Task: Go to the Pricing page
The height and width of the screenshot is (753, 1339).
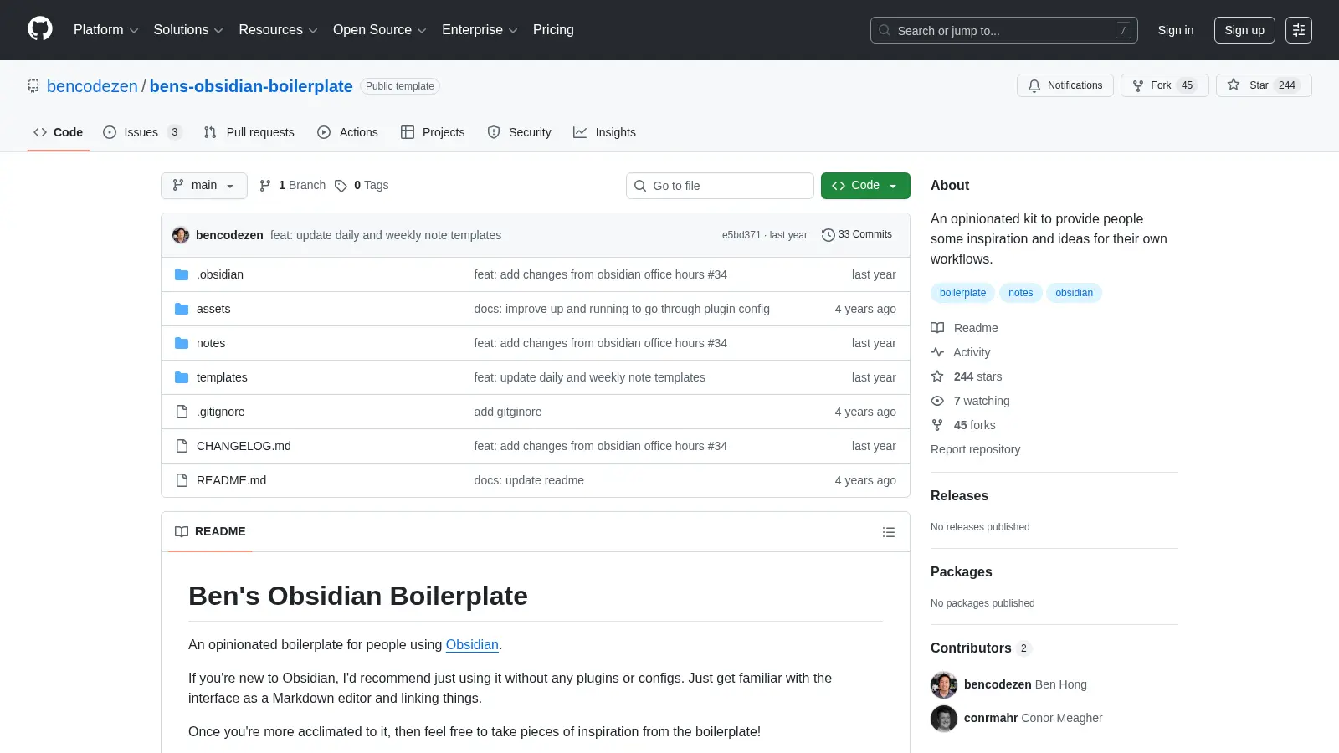Action: [x=553, y=30]
